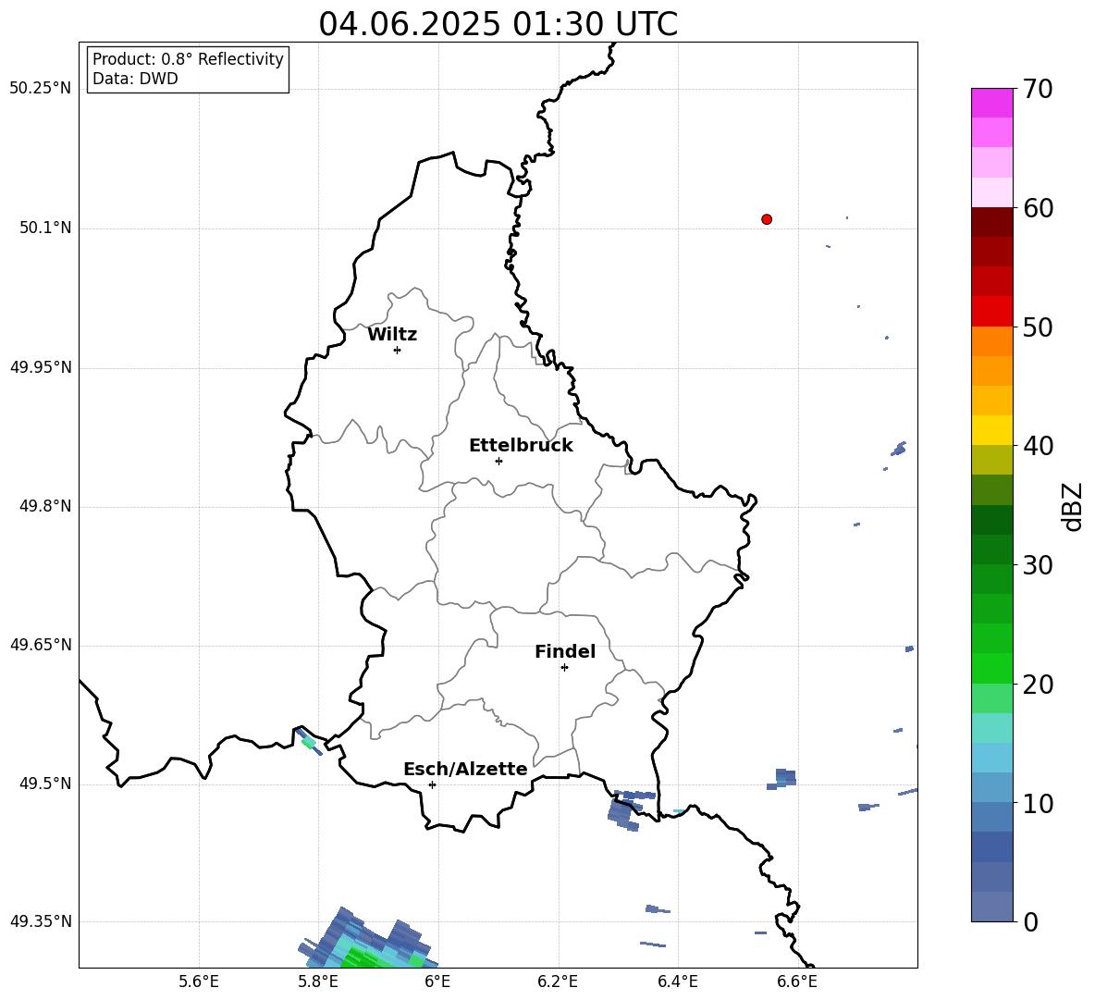Click the cross marker below Ettelbruck
Viewport: 1095px width, 1000px height.
[498, 462]
